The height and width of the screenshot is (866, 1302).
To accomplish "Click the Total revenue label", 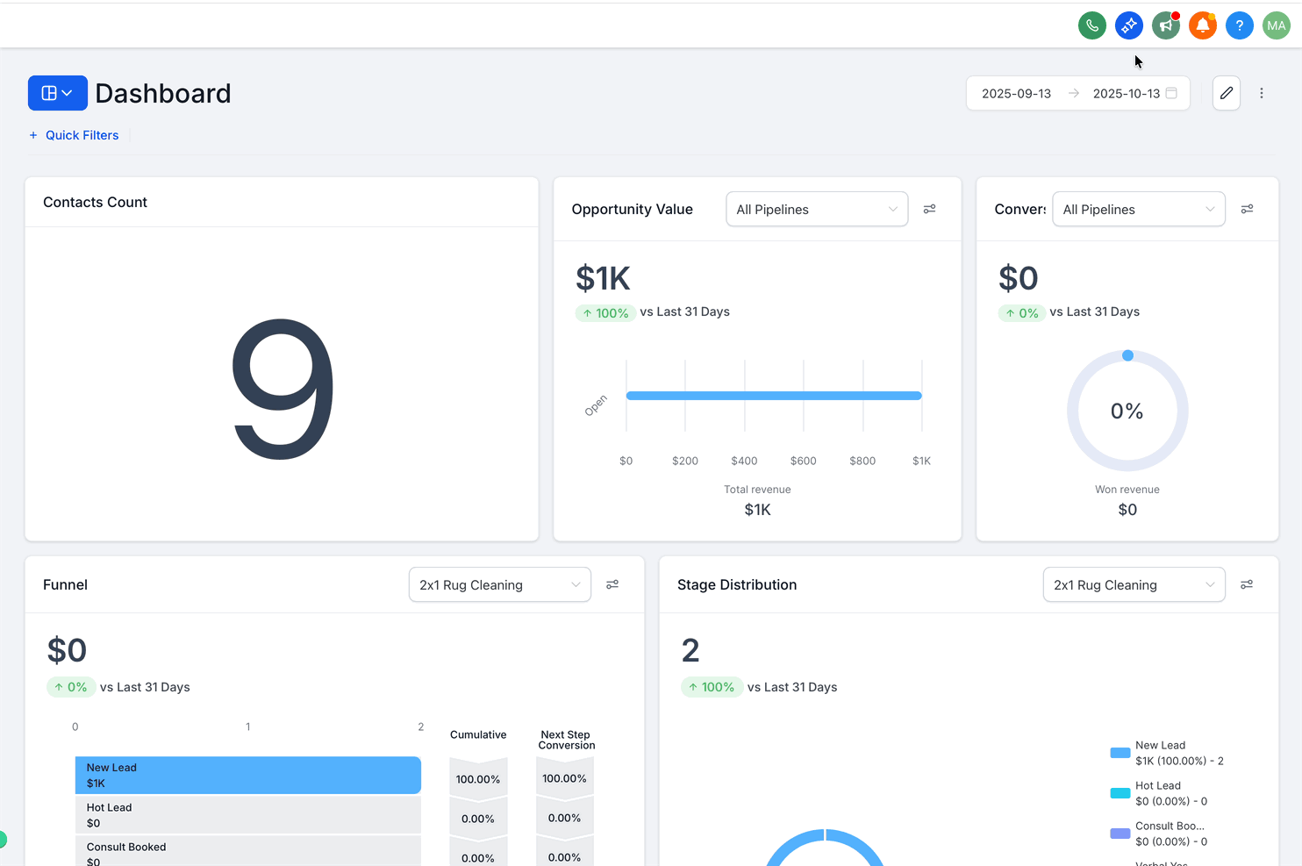I will tap(757, 490).
